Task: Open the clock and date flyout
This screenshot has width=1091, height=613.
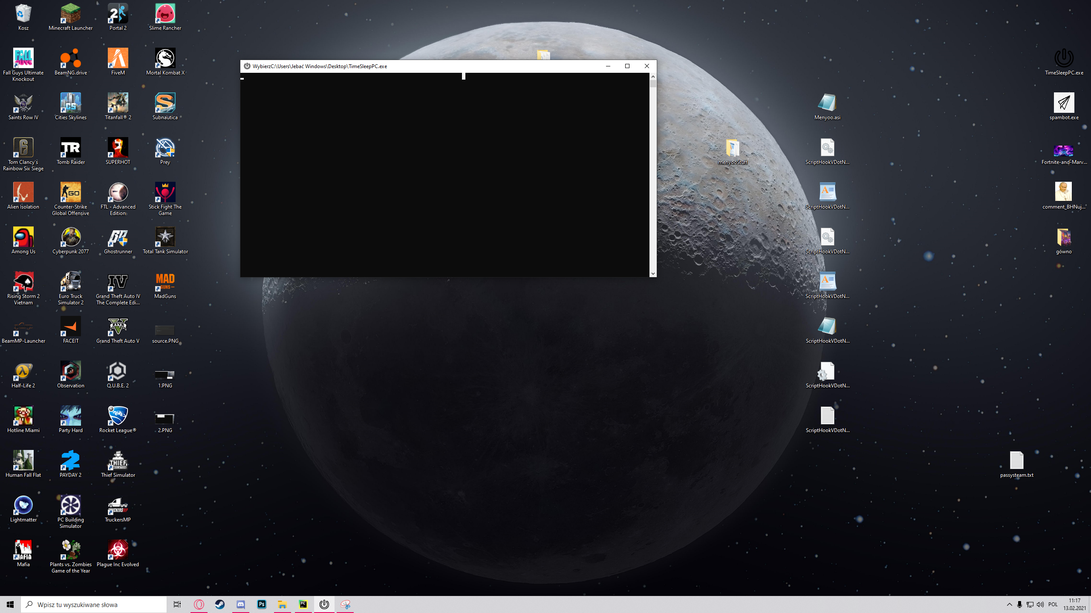Action: click(1074, 604)
